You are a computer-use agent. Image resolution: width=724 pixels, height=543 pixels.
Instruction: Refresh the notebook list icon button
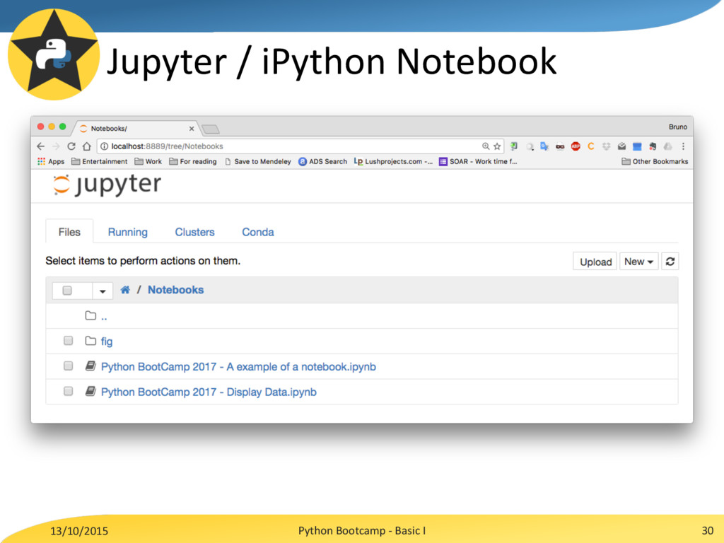[x=670, y=262]
